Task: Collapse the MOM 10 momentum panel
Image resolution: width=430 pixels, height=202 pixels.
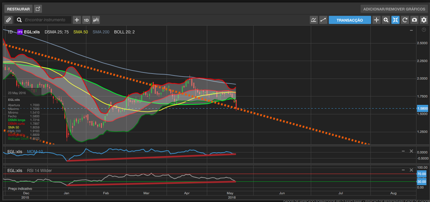Action: point(403,151)
